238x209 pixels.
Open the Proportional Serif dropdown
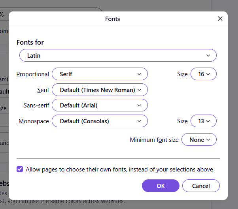pyautogui.click(x=100, y=74)
